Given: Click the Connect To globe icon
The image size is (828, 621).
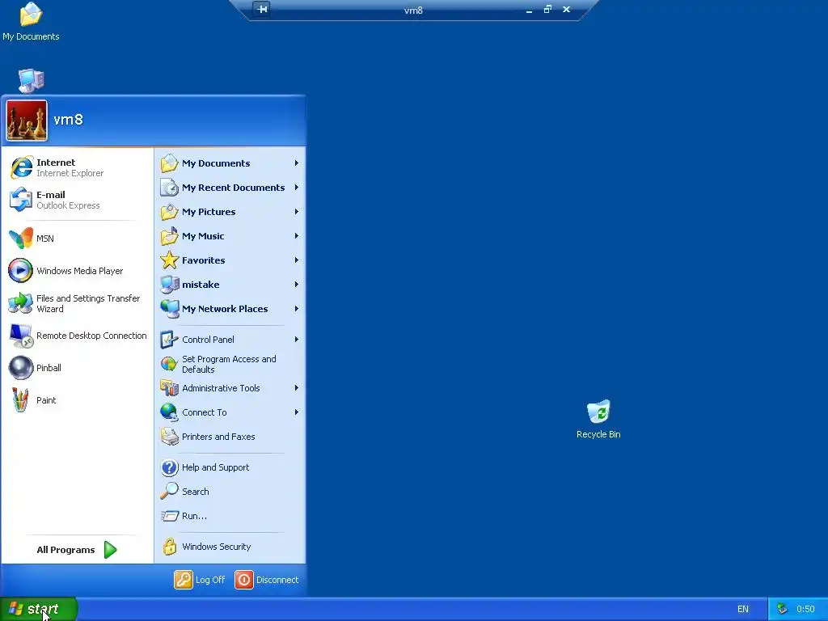Looking at the screenshot, I should (x=170, y=412).
